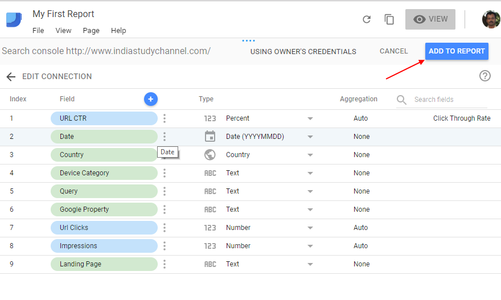The image size is (501, 300).
Task: Expand the type dropdown for URL CTR
Action: [x=310, y=118]
